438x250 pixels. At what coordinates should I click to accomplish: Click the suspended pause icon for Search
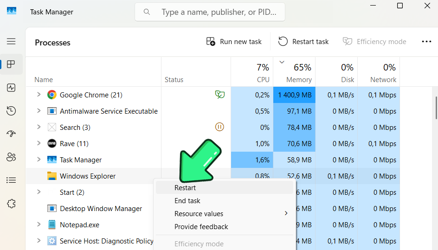pos(219,127)
